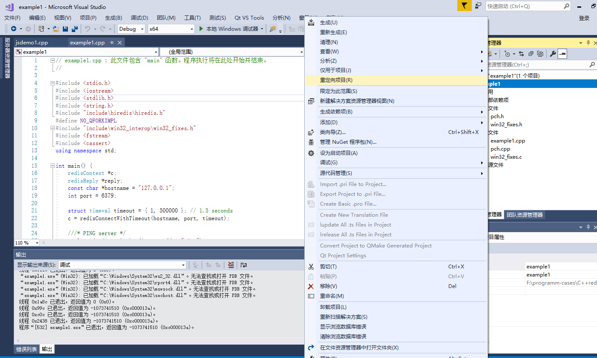Sync Solution Explorer with active document
The image size is (597, 358).
point(521,53)
